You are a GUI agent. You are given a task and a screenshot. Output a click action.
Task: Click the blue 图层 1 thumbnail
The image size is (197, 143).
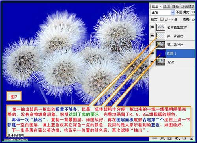(x=161, y=54)
